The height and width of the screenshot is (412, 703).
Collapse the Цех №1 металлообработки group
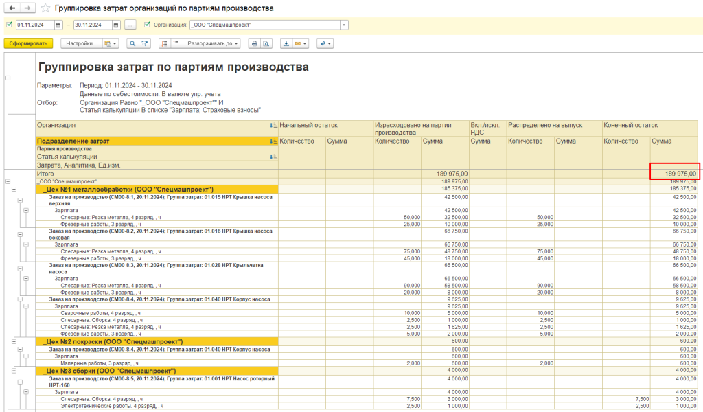14,190
